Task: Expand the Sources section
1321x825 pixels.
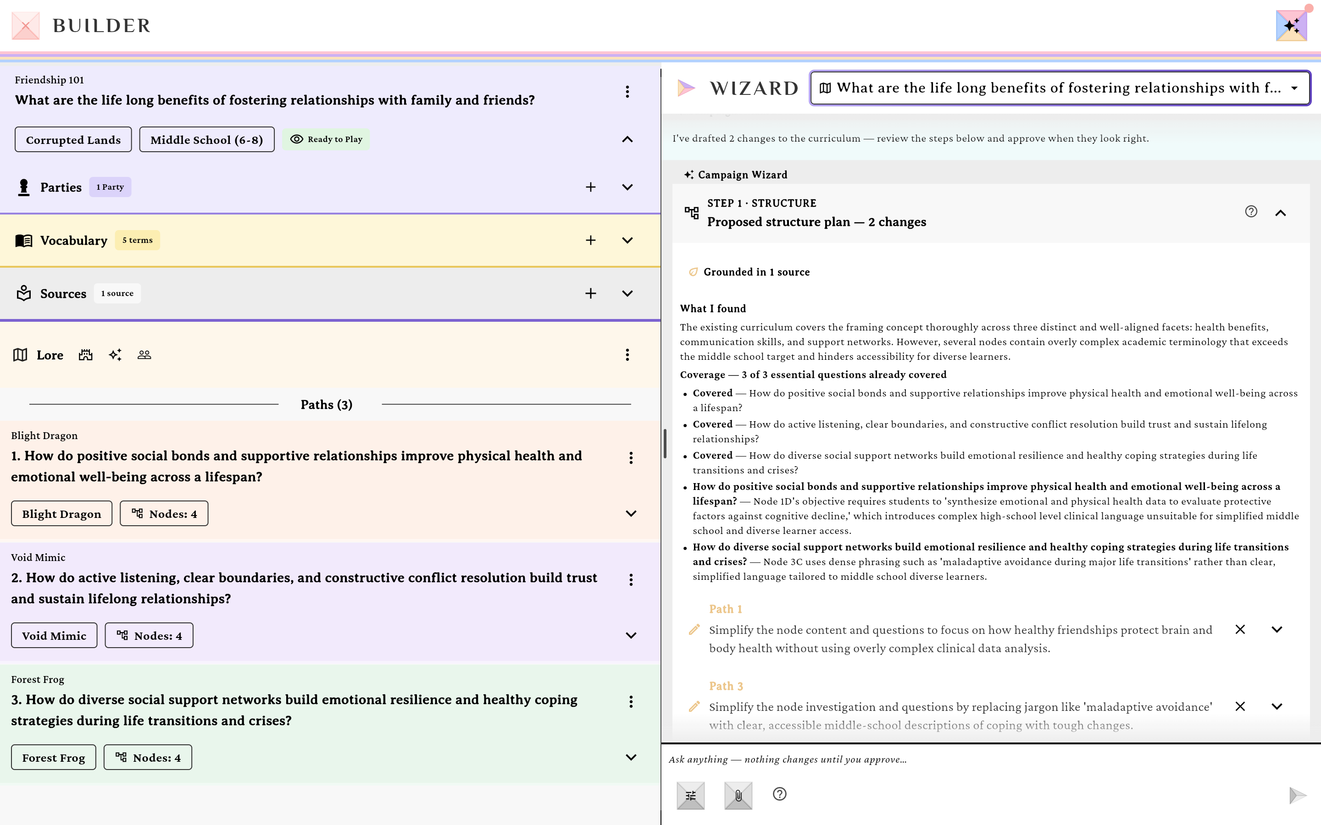Action: 627,293
